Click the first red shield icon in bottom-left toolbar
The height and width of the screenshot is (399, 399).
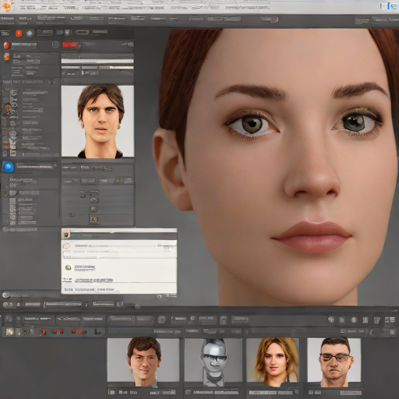pos(43,332)
